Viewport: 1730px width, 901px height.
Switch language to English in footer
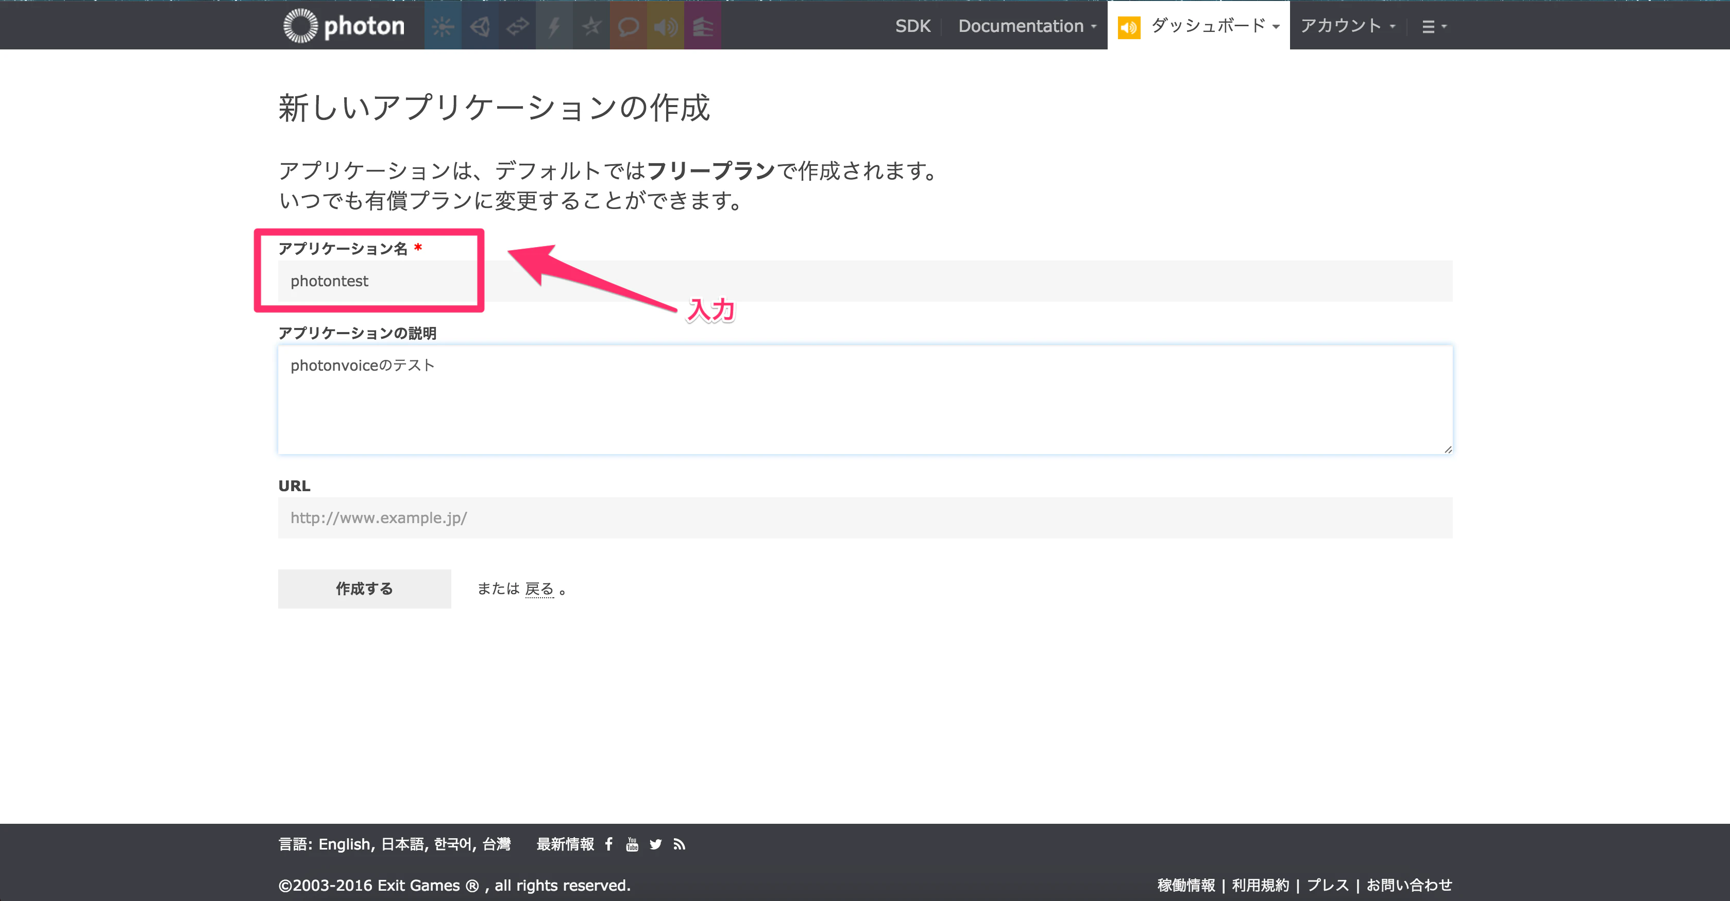(345, 844)
